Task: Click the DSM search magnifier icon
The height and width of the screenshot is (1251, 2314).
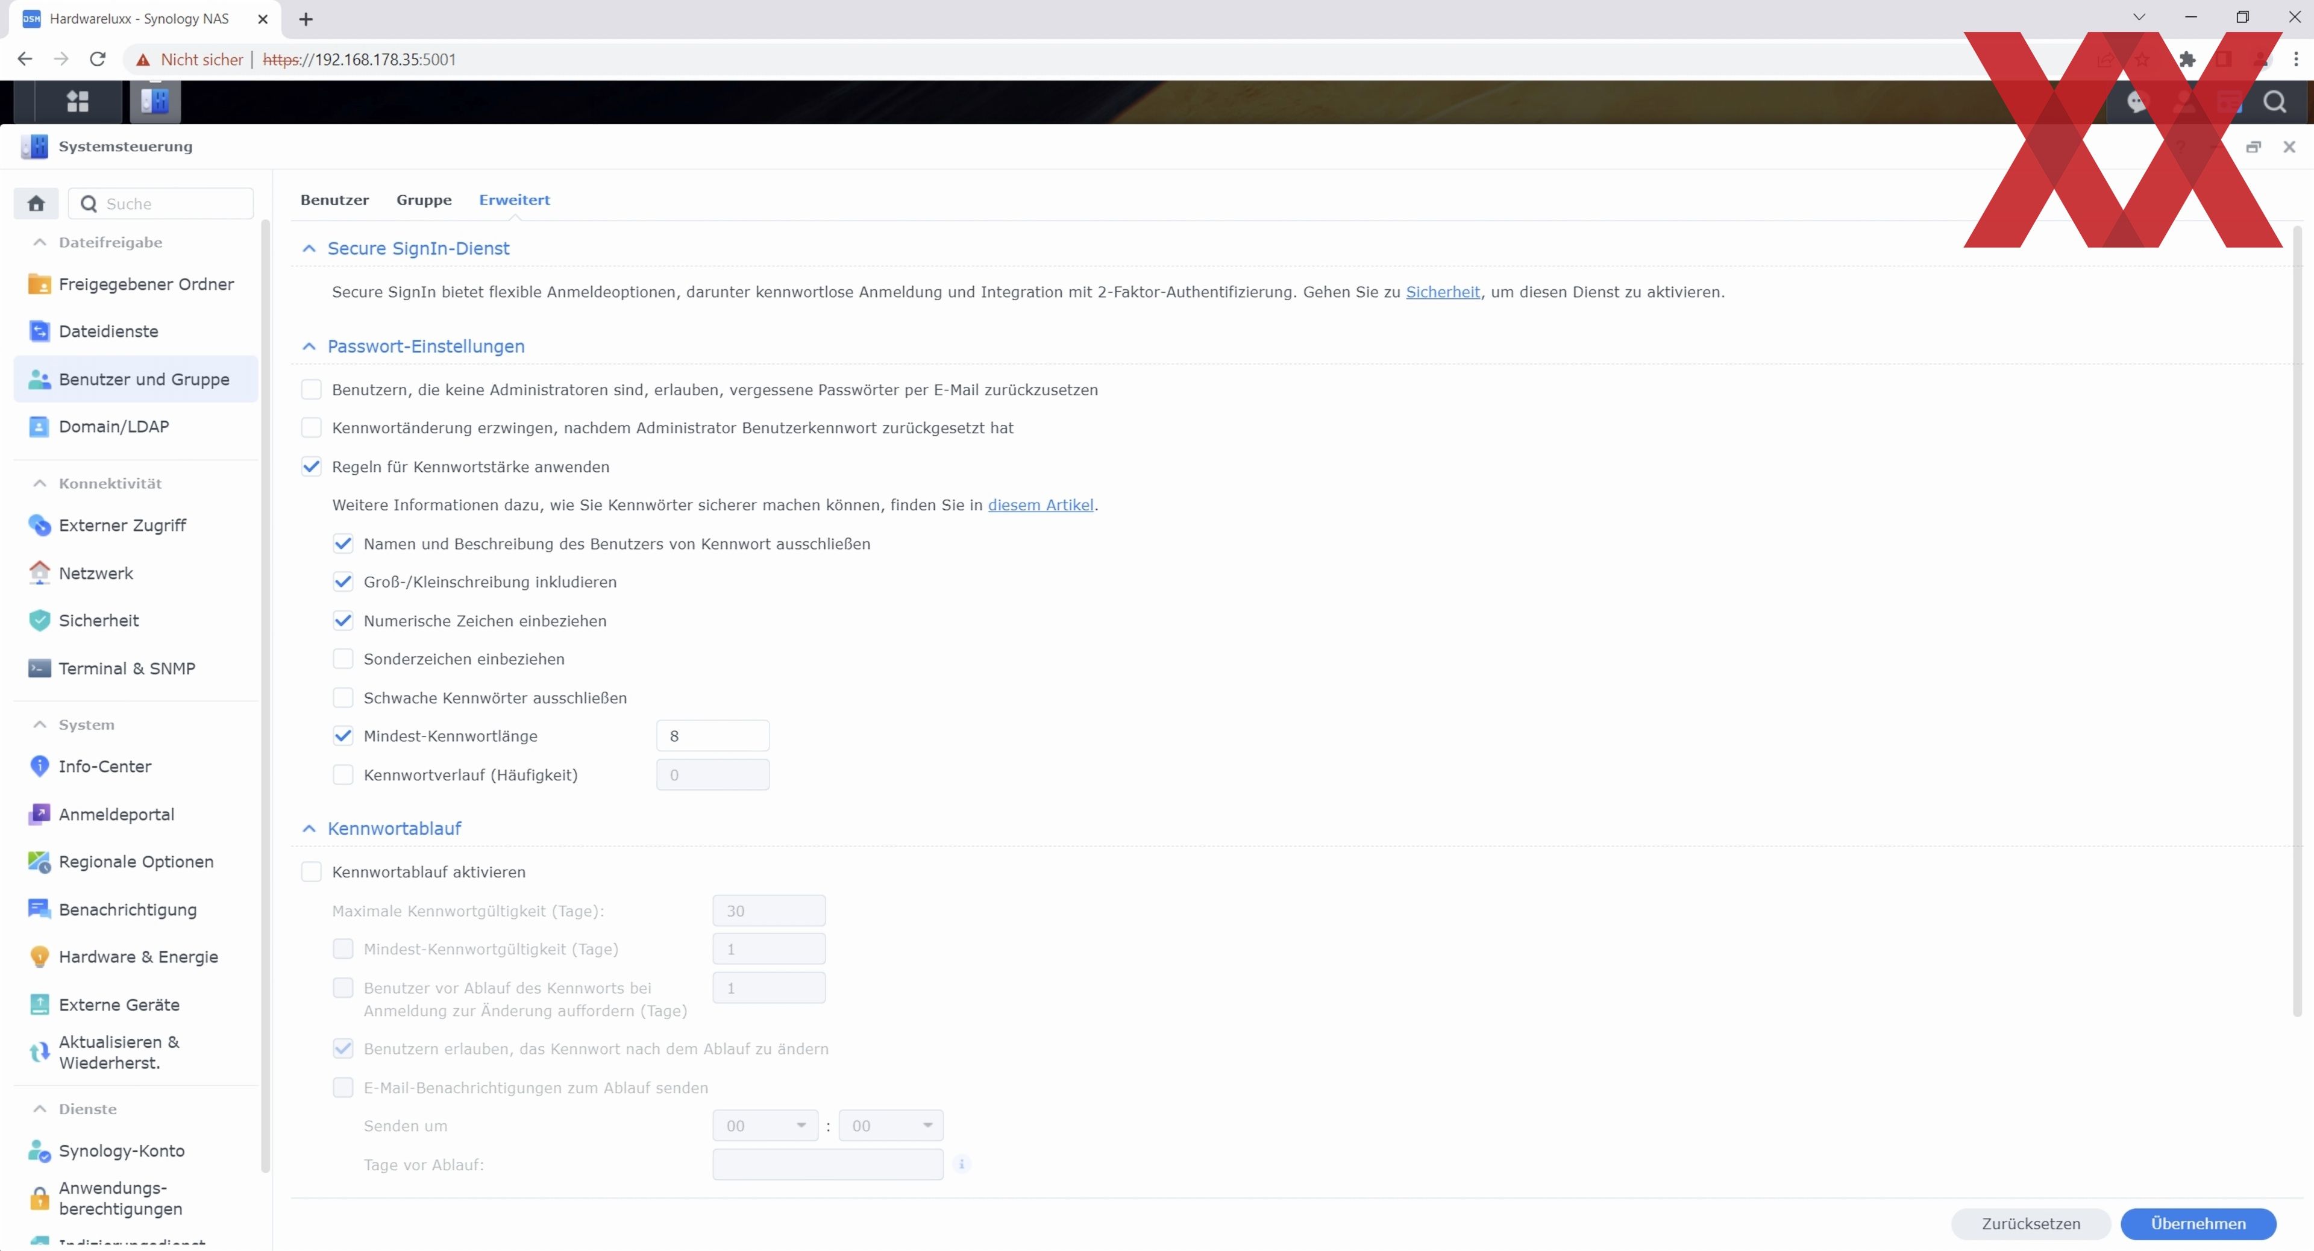Action: [2274, 101]
